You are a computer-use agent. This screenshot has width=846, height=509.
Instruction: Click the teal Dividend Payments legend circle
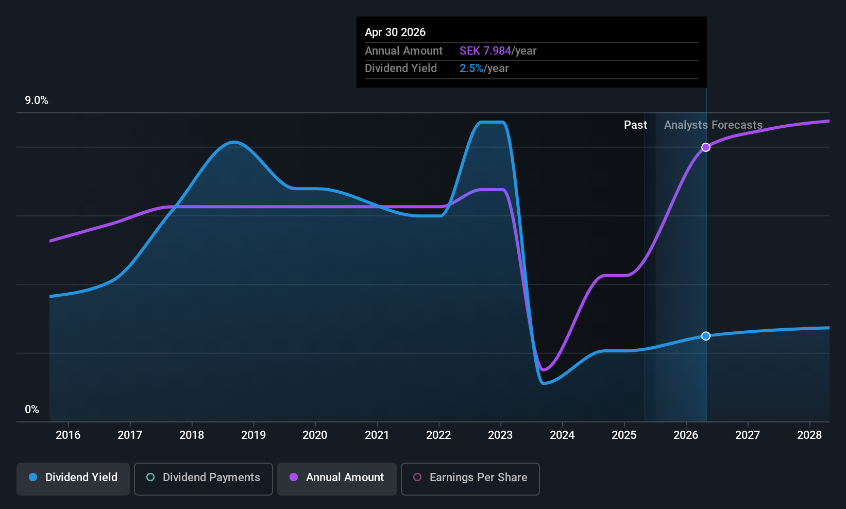[150, 477]
